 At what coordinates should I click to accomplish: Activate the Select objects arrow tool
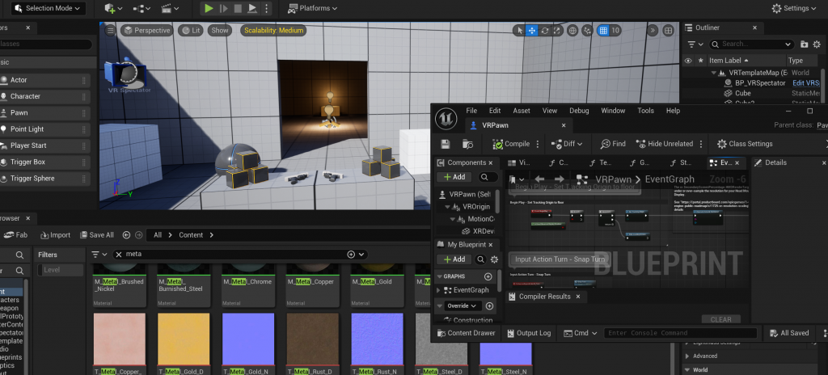(520, 31)
